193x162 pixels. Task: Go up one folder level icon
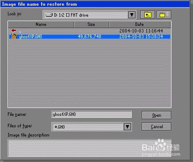(148, 15)
